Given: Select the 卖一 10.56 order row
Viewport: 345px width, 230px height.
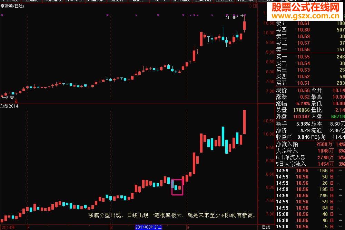Looking at the screenshot, I should 310,49.
